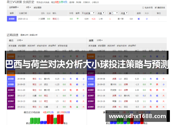Open the 全部赛事 dropdown
173x125 pixels.
[x=14, y=7]
